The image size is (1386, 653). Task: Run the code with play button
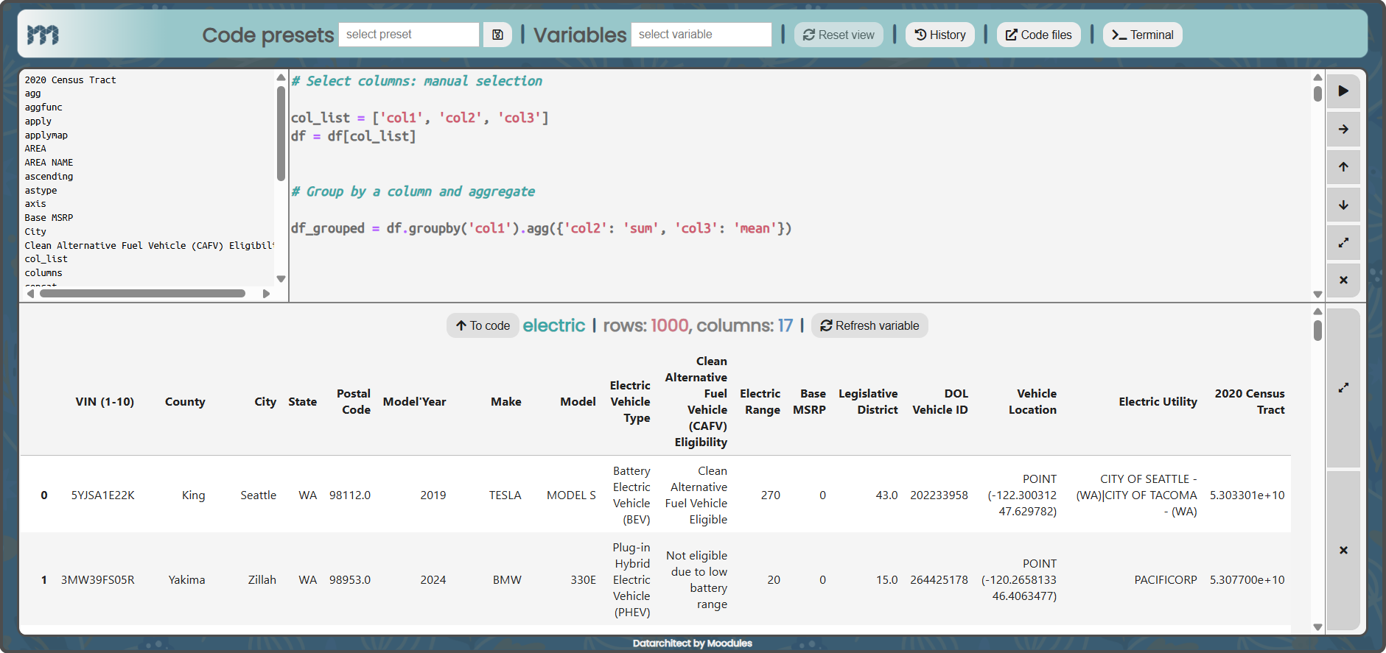[x=1343, y=91]
